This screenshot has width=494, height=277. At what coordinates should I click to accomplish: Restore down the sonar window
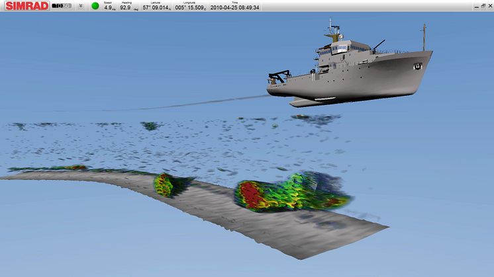pyautogui.click(x=483, y=6)
